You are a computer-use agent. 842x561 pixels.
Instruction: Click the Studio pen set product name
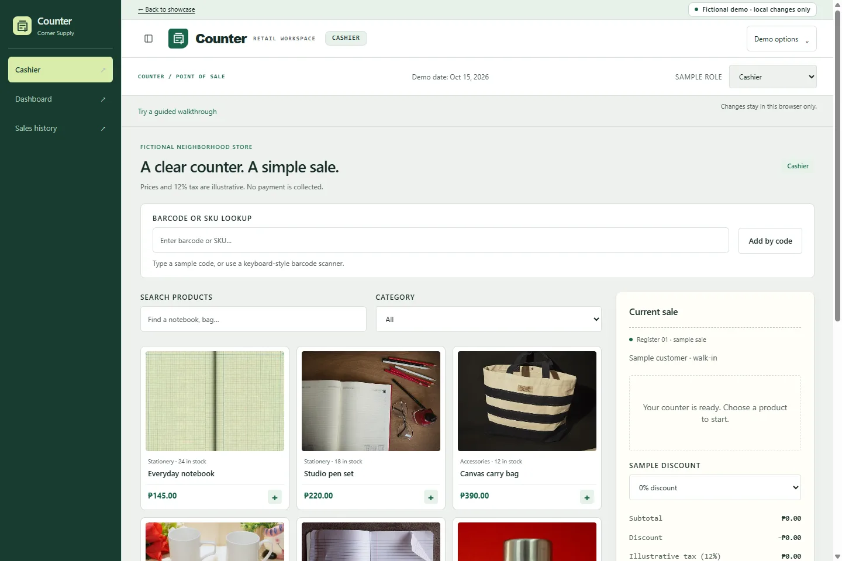coord(329,474)
